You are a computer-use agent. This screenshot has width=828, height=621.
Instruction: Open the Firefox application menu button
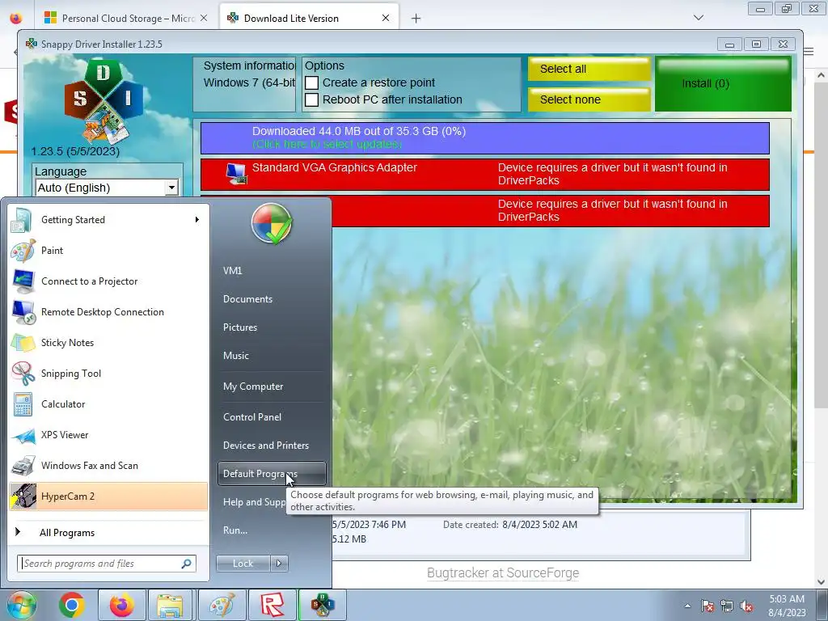[809, 51]
